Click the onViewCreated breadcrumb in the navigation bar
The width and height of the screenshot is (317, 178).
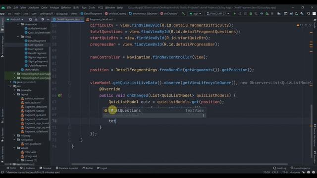tap(115, 13)
